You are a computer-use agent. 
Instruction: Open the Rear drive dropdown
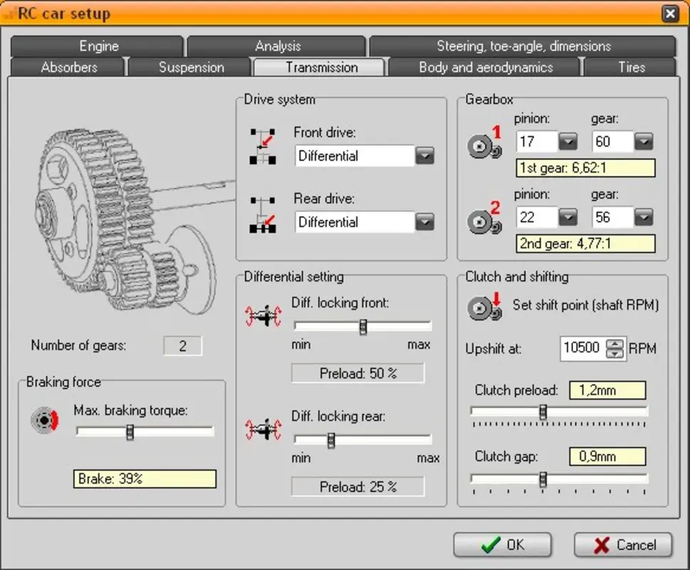click(x=424, y=222)
